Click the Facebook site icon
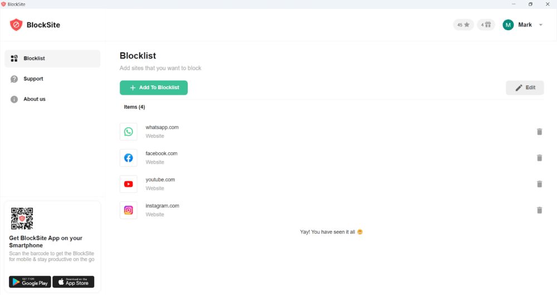Viewport: 557px width, 295px height. pyautogui.click(x=129, y=158)
